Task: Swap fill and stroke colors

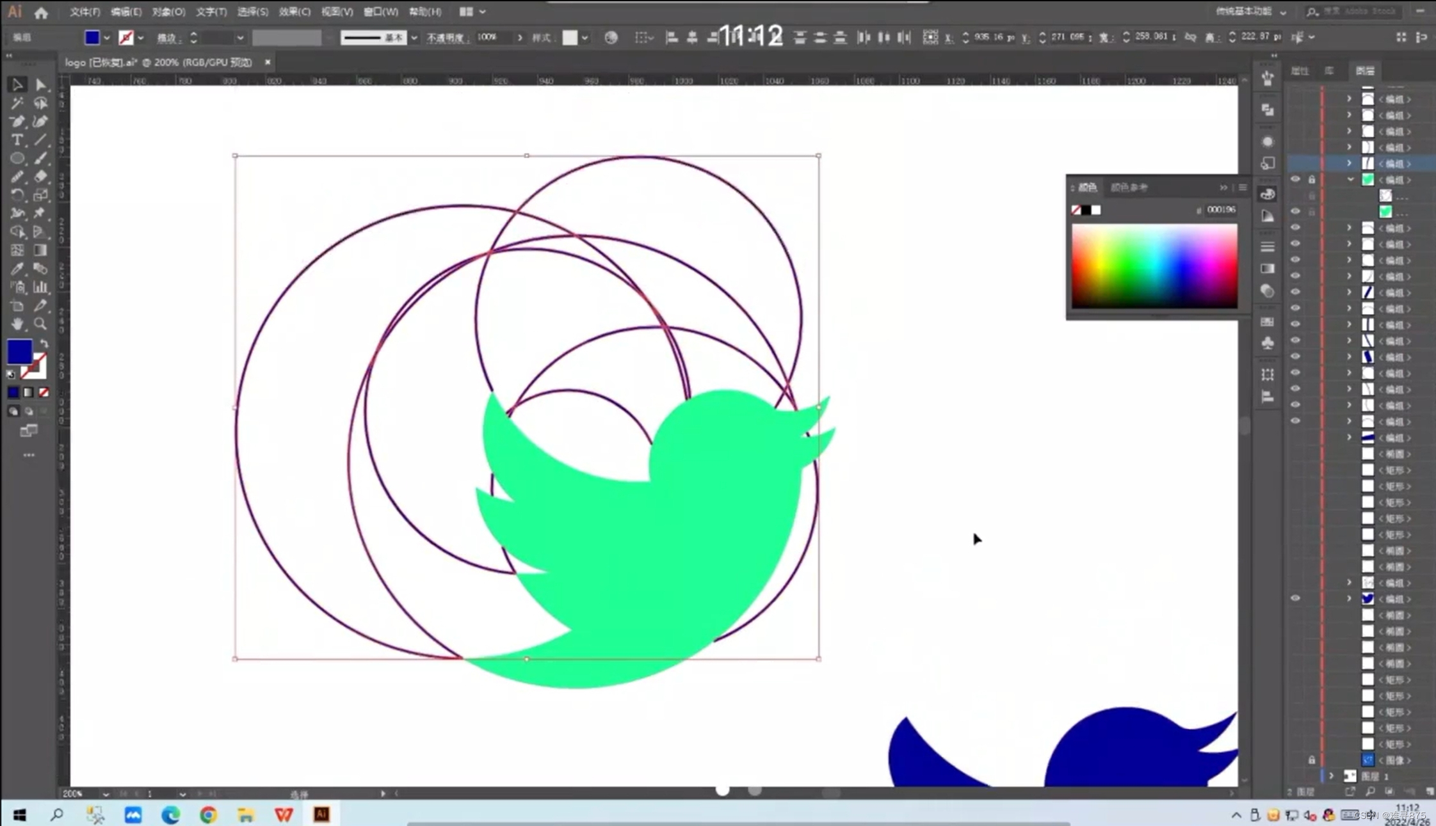Action: point(44,344)
